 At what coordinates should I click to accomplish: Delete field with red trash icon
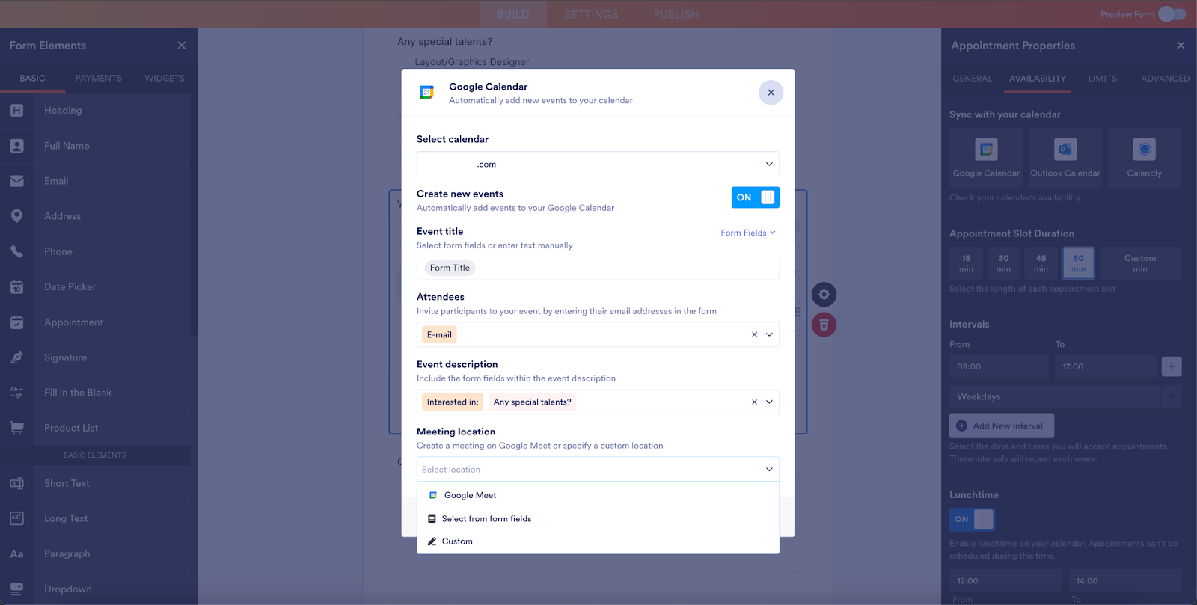point(824,325)
